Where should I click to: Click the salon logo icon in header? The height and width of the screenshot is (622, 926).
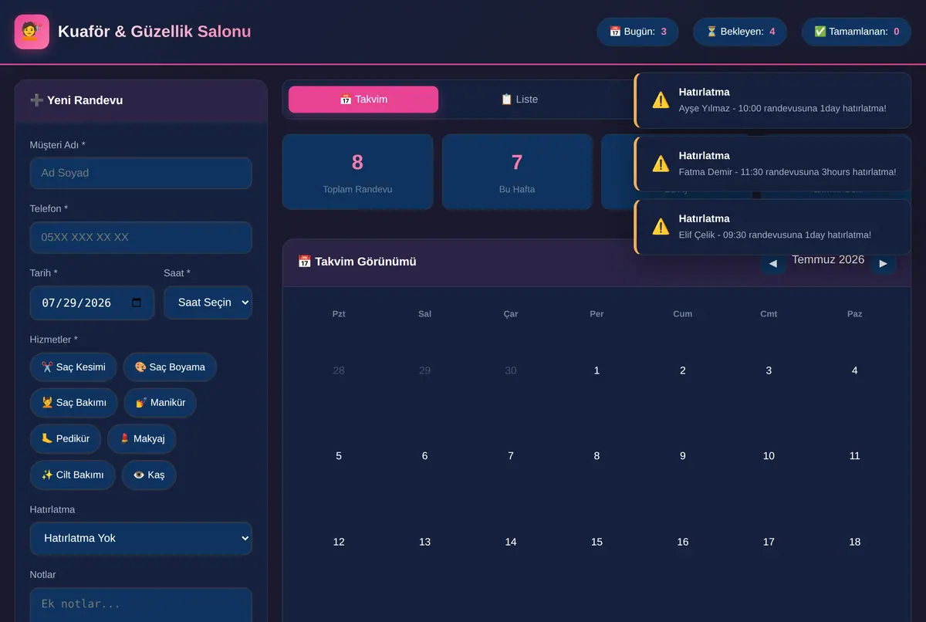pos(32,32)
